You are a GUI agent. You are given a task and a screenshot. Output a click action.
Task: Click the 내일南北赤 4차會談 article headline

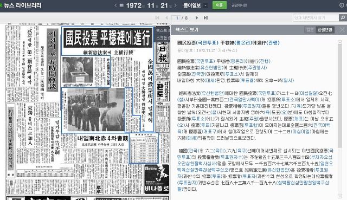click(x=103, y=139)
